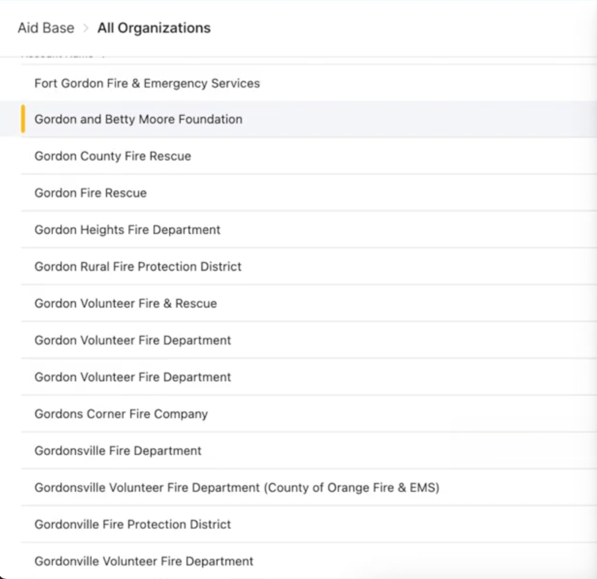Open Gordonsville Fire Department row

point(118,451)
